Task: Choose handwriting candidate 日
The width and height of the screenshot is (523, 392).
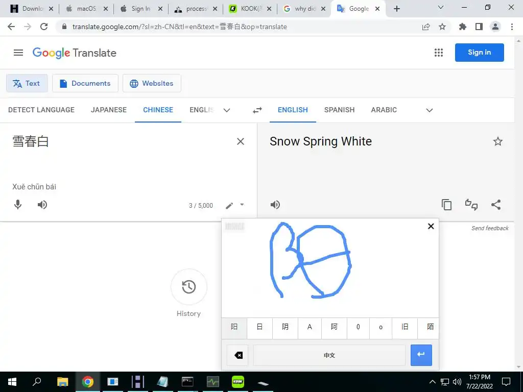Action: tap(259, 327)
